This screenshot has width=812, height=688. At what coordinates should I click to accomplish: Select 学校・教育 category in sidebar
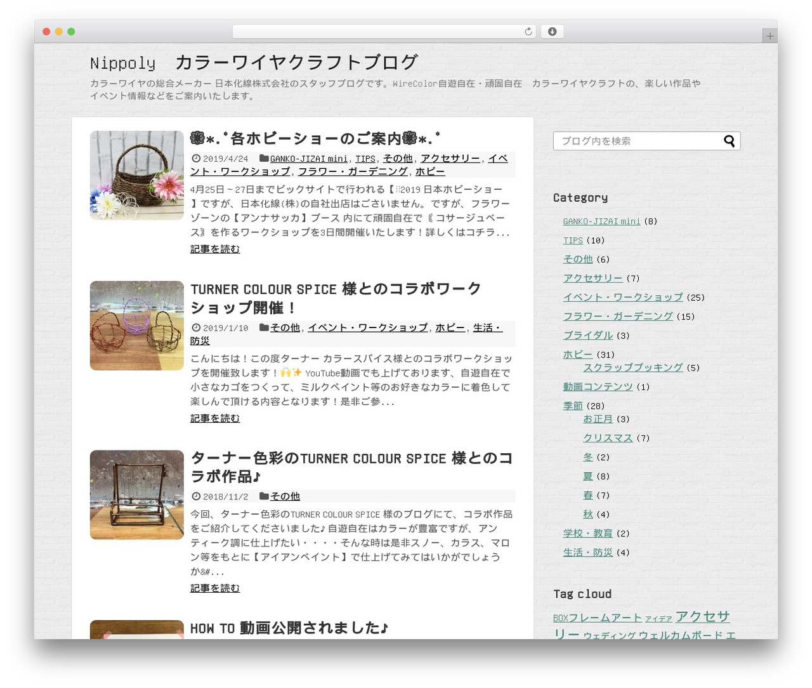click(588, 534)
